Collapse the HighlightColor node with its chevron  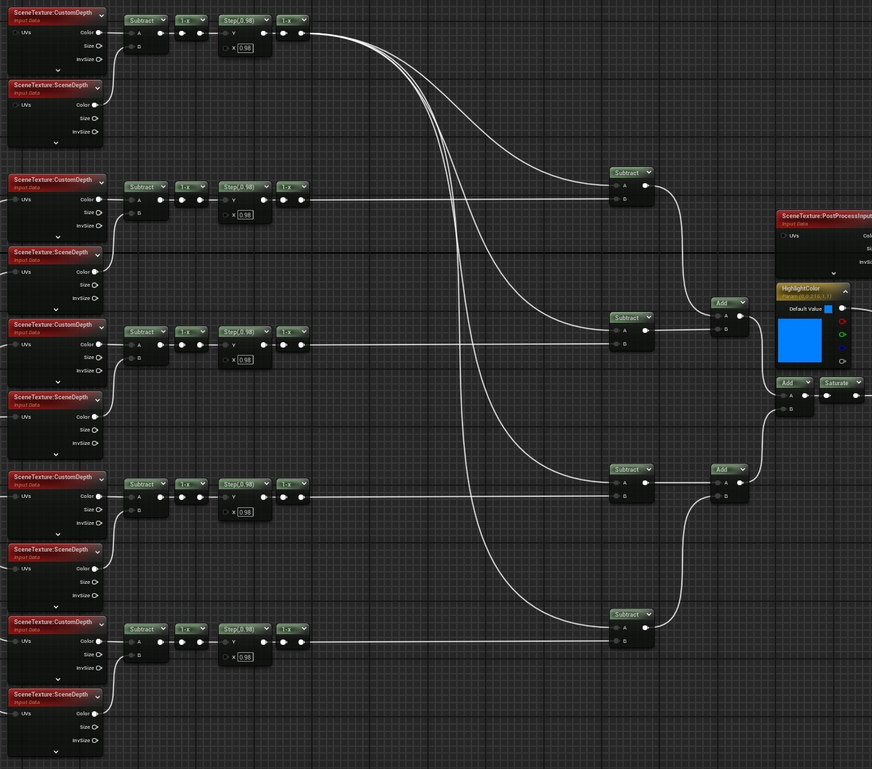tap(845, 292)
